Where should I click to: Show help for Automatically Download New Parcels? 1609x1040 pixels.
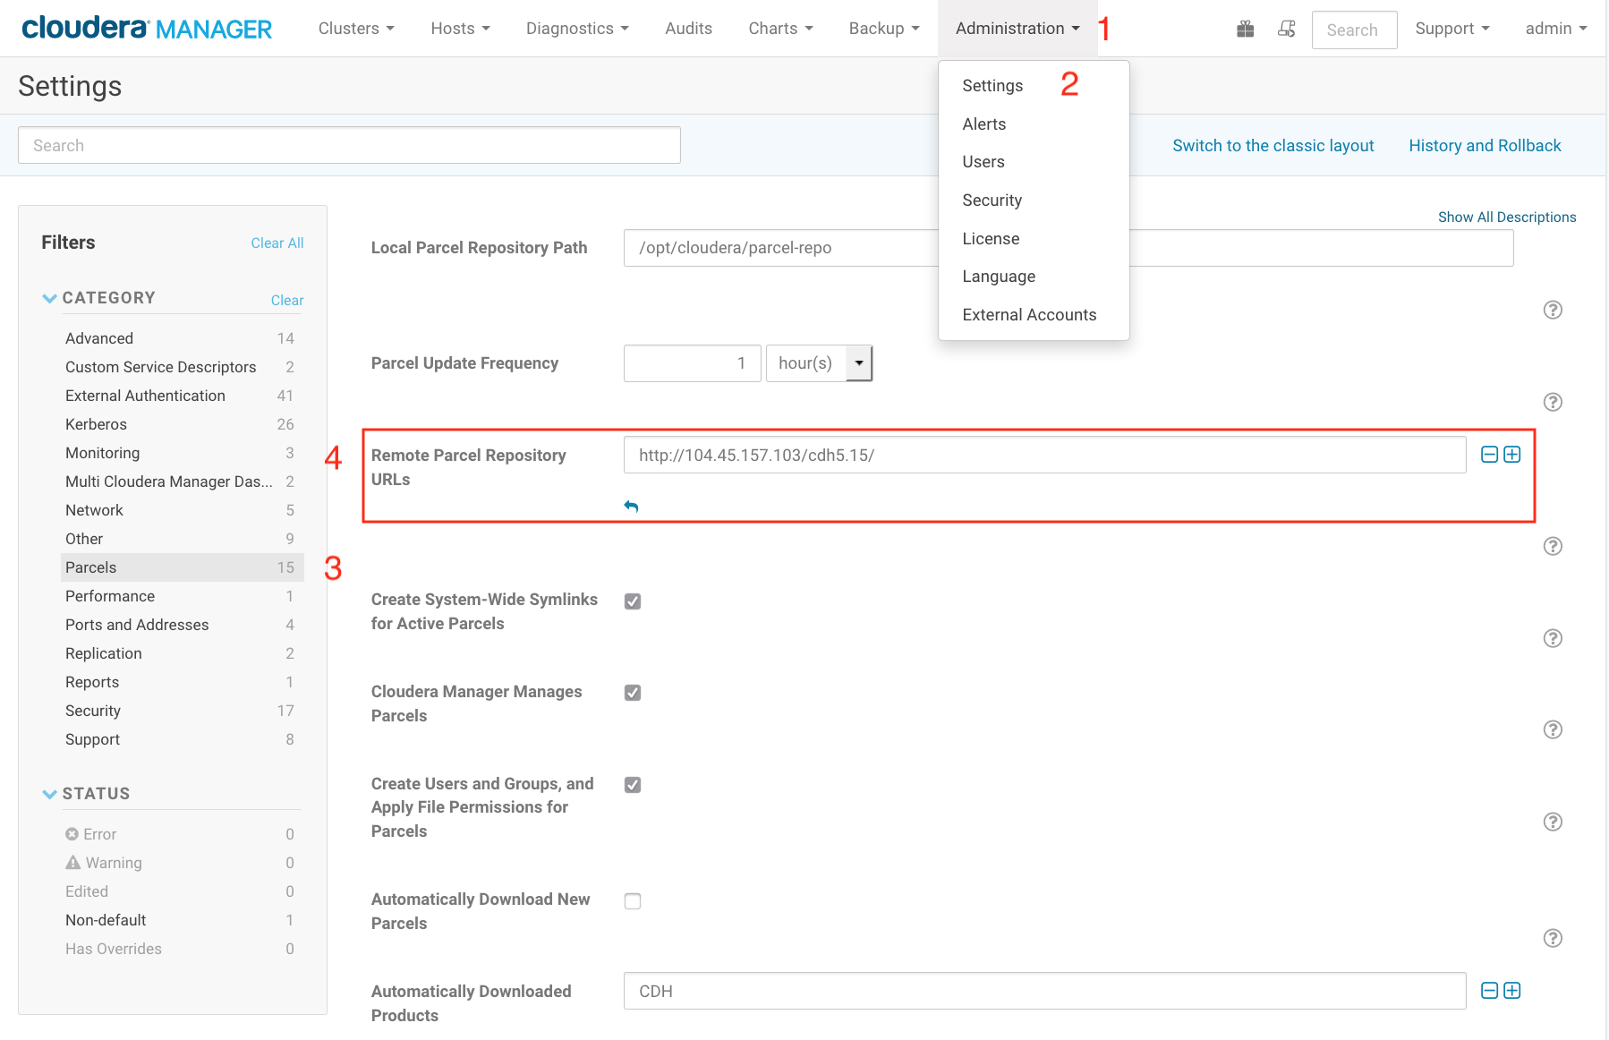1553,938
